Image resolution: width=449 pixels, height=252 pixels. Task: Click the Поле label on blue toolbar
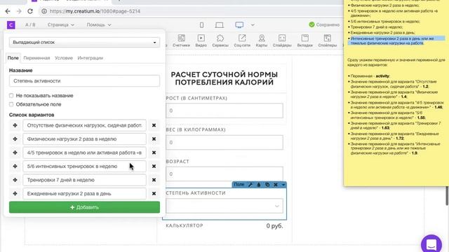click(x=239, y=185)
